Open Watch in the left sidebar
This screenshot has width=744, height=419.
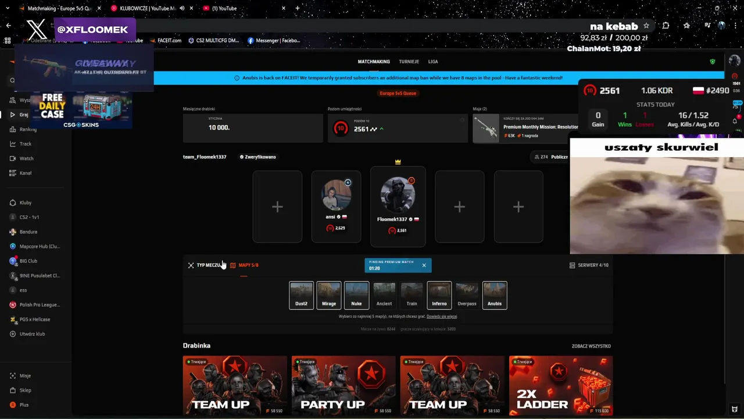coord(26,158)
